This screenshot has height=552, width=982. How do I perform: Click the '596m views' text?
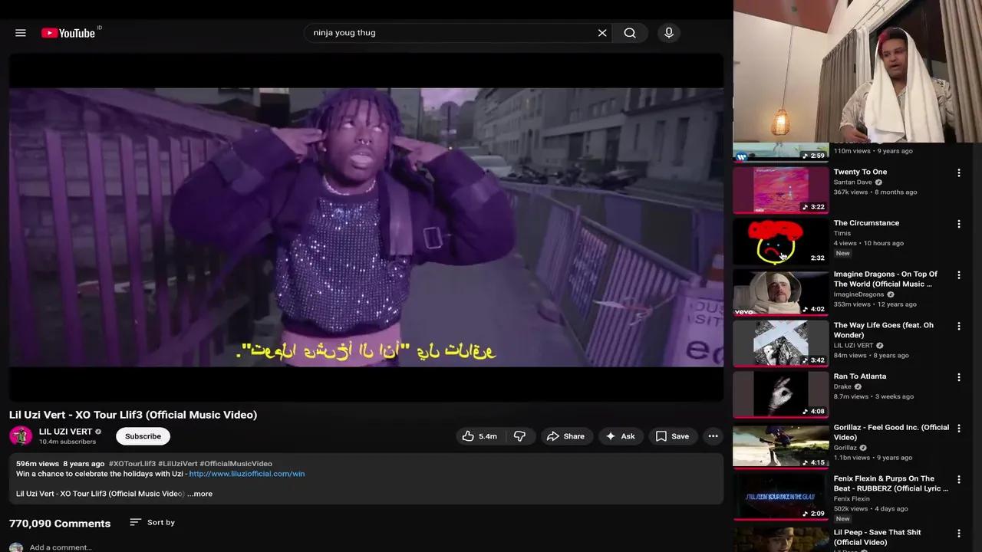[38, 464]
